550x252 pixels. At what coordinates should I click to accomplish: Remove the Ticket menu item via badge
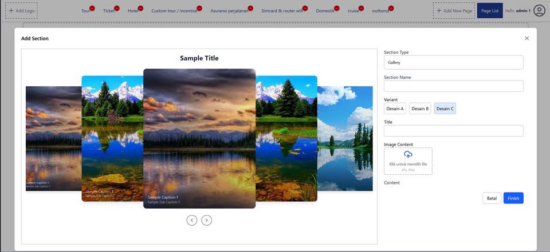117,8
